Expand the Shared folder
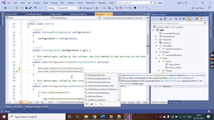214x120 pixels. [159, 71]
